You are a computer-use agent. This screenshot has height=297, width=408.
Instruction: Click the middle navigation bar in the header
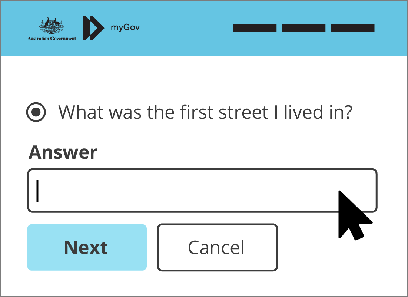click(x=304, y=27)
